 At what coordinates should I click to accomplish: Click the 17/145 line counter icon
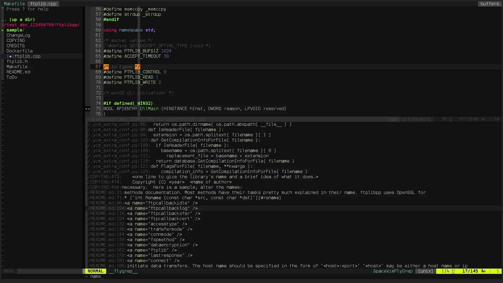tap(483, 271)
